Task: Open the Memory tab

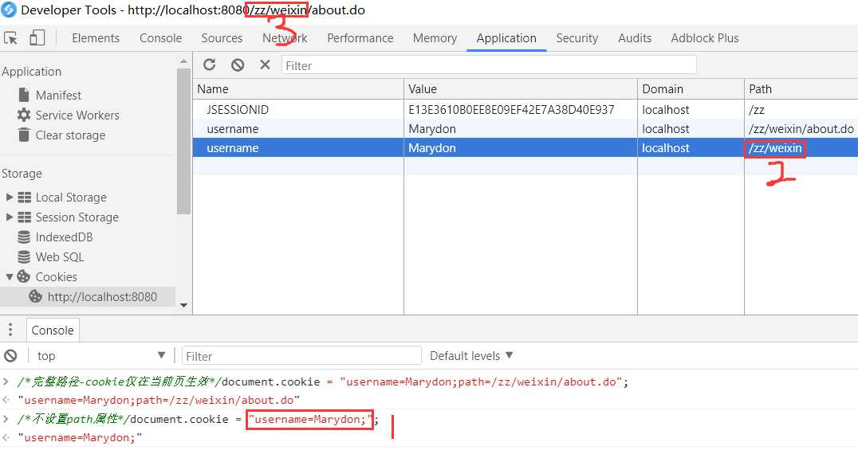Action: pyautogui.click(x=435, y=37)
